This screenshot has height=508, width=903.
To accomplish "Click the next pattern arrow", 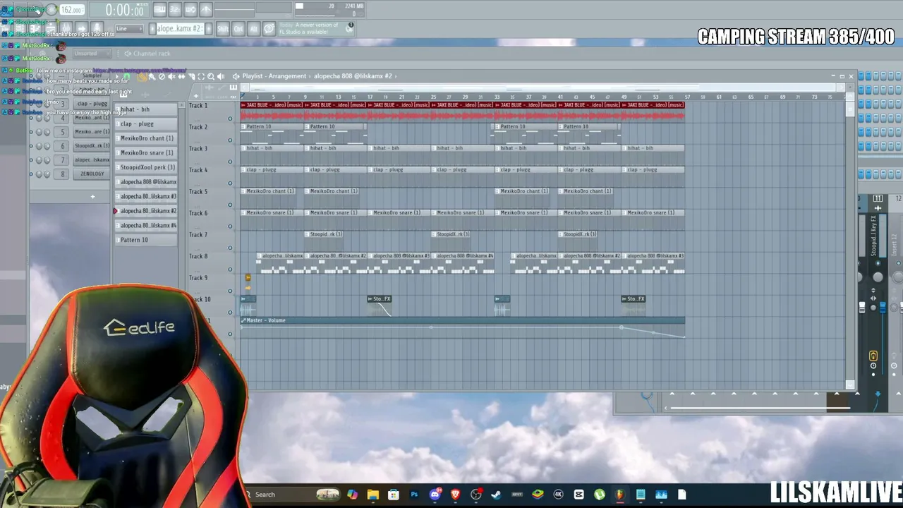I will [208, 29].
